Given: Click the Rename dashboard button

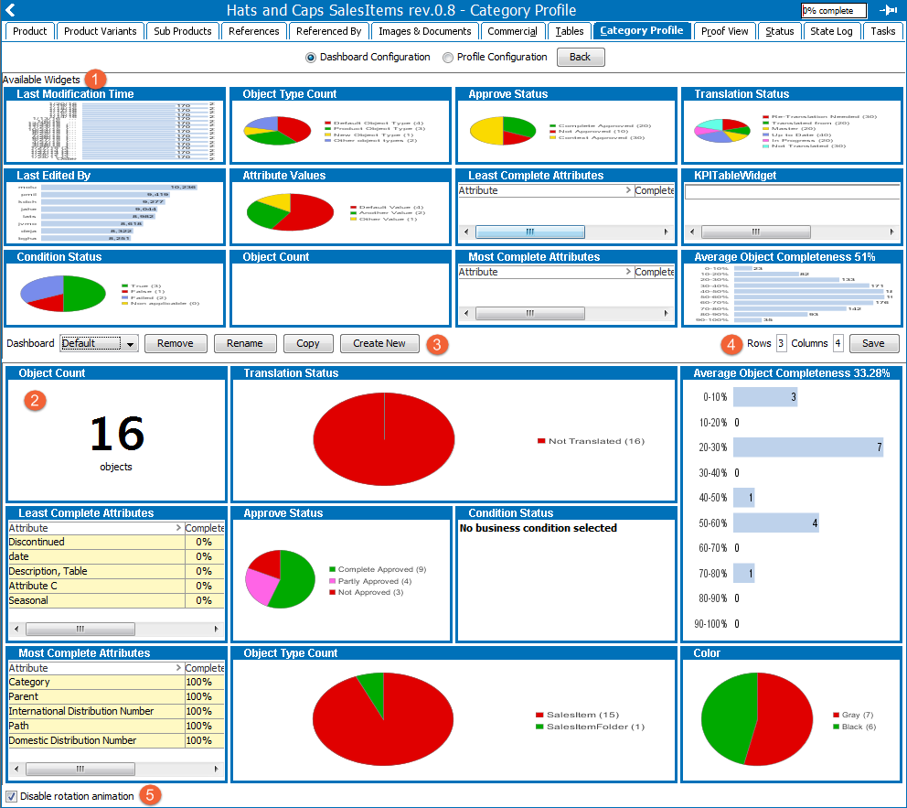Looking at the screenshot, I should coord(245,343).
